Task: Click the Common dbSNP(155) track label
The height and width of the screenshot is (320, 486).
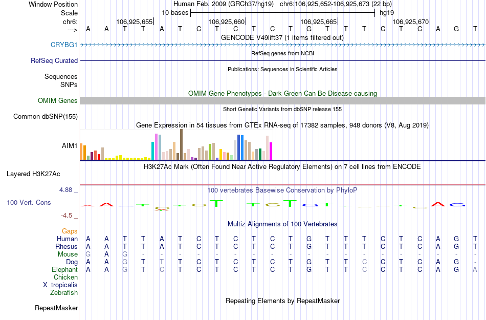Action: 45,116
